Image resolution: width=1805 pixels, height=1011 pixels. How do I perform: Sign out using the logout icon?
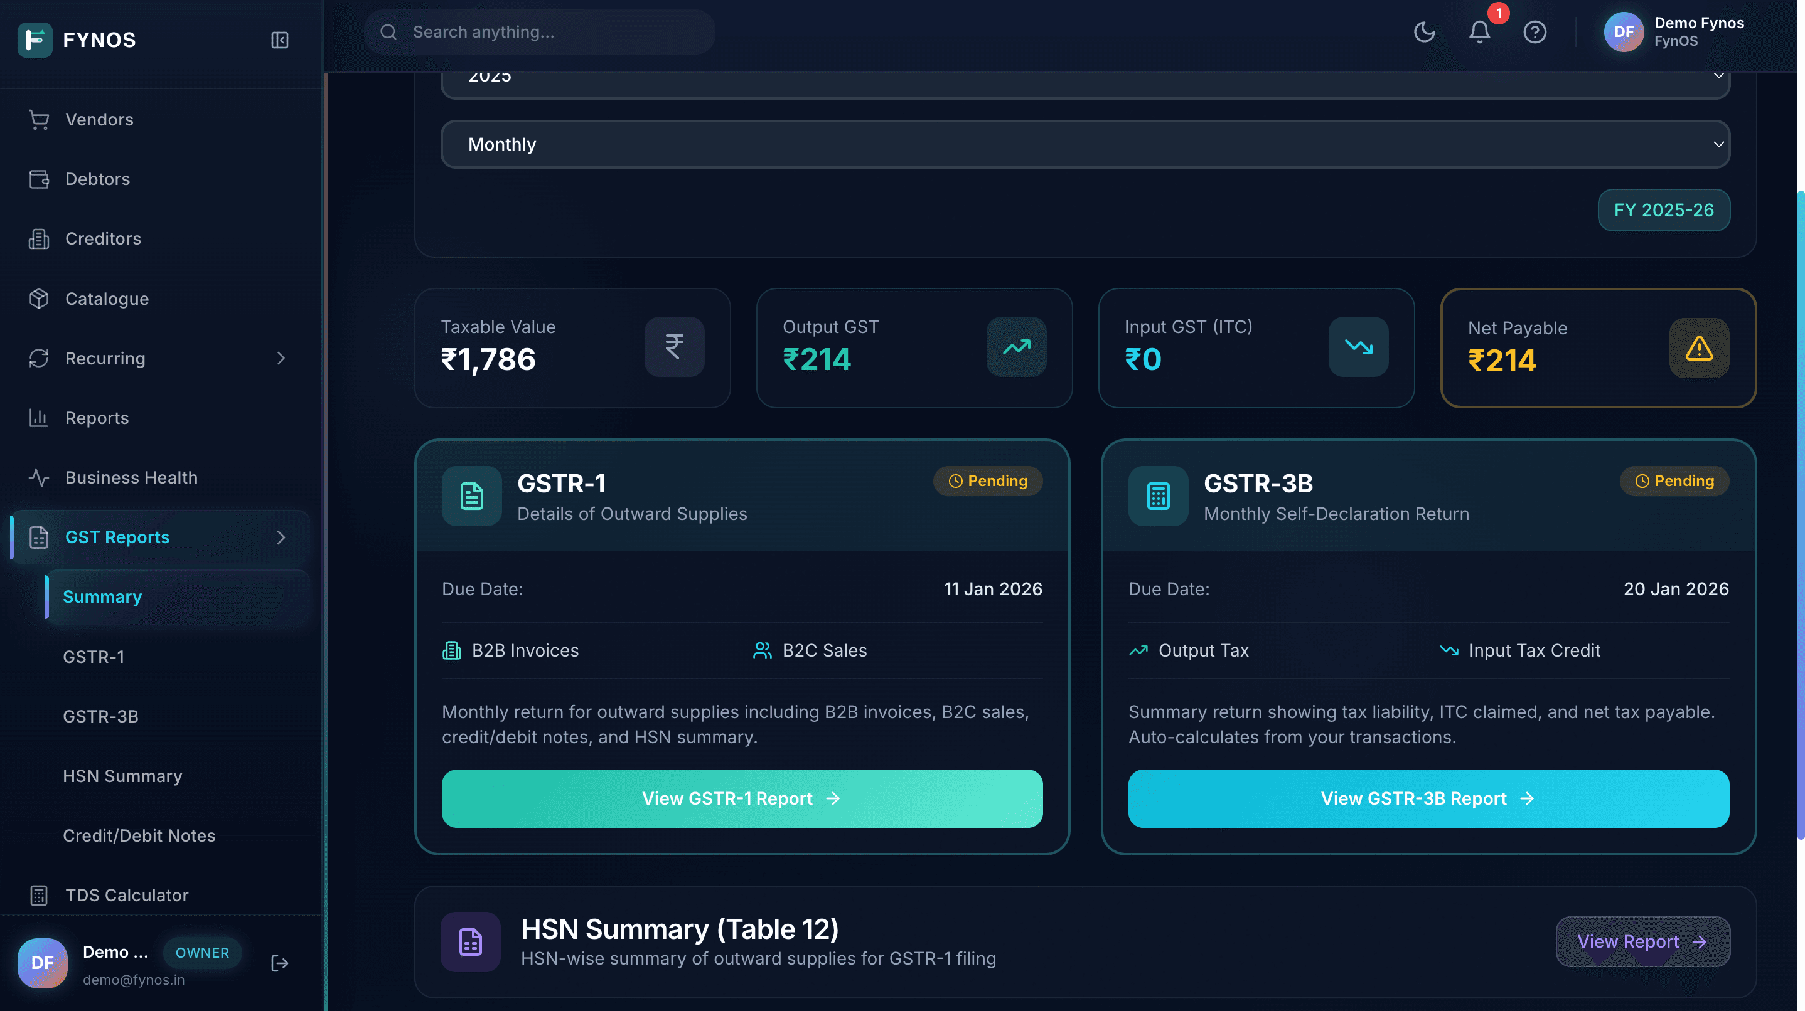click(279, 963)
